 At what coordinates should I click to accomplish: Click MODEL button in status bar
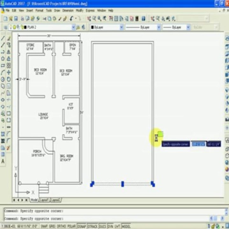126,226
